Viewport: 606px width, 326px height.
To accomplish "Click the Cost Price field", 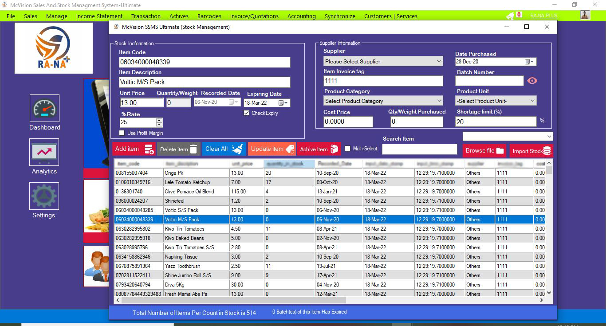I will pos(348,122).
